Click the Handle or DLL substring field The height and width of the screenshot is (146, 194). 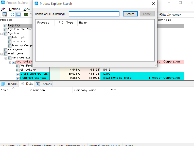point(94,14)
